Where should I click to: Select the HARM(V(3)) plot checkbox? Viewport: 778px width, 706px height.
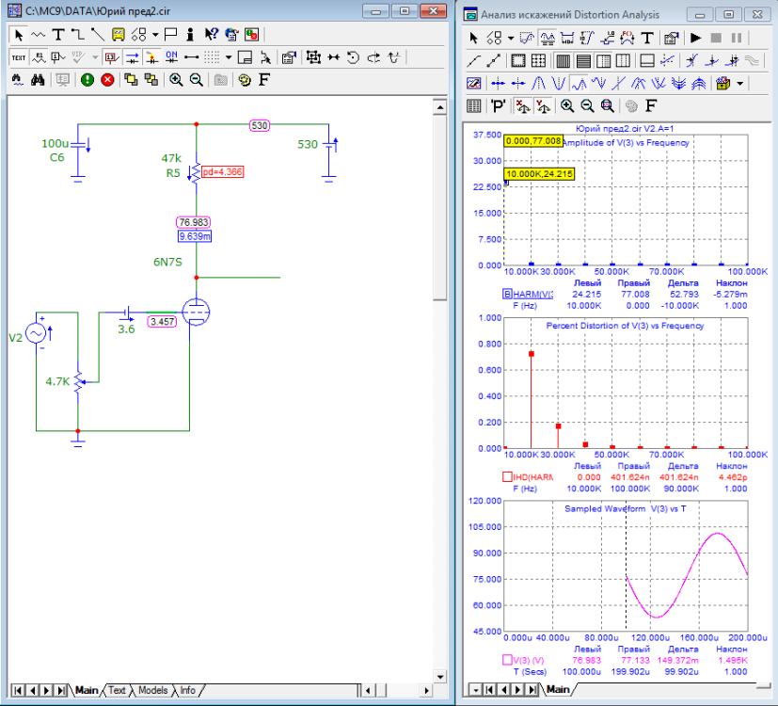coord(506,295)
